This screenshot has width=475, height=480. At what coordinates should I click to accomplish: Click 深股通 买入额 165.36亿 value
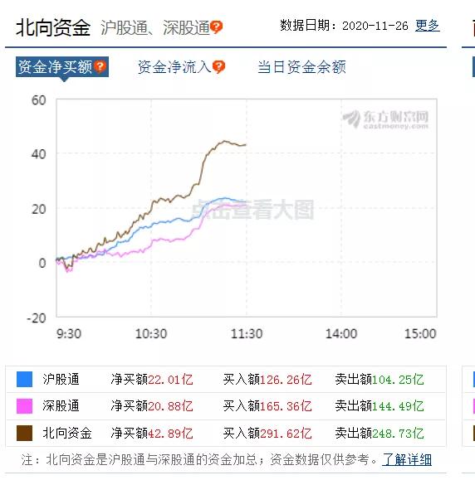pos(286,406)
